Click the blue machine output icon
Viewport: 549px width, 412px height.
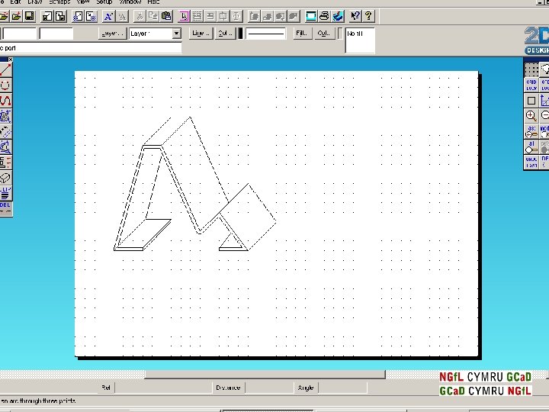338,16
